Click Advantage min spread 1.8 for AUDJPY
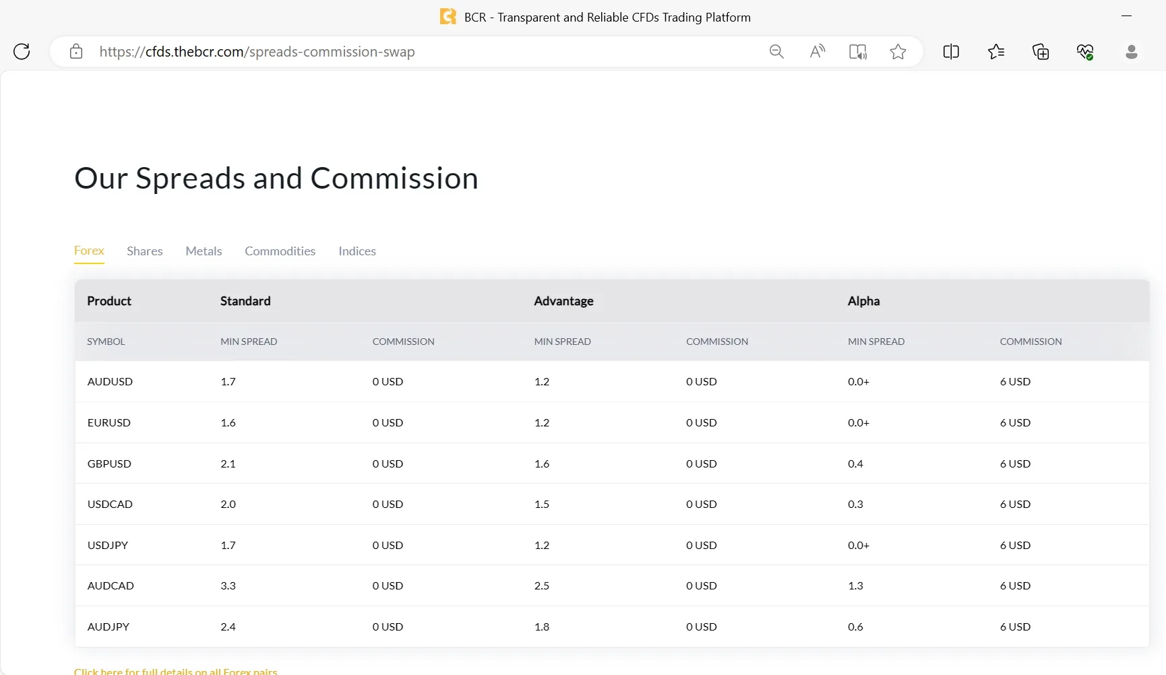The height and width of the screenshot is (675, 1166). (x=542, y=626)
